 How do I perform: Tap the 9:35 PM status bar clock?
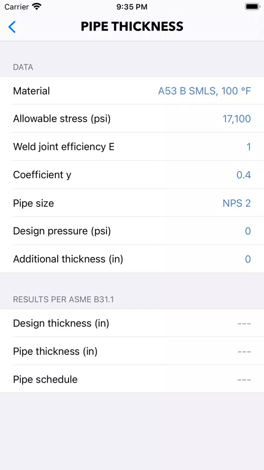pyautogui.click(x=132, y=7)
